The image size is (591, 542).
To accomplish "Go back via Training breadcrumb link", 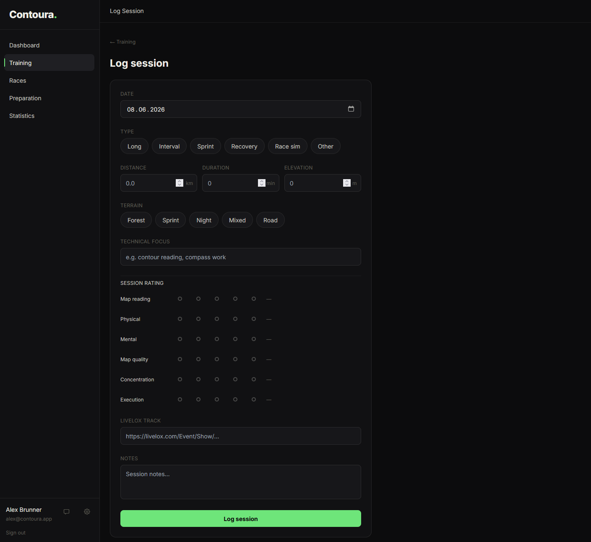I will (123, 42).
